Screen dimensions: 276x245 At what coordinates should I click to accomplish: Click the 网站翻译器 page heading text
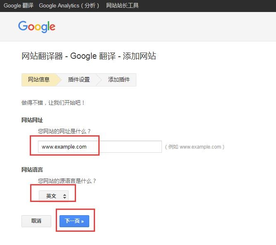tap(89, 56)
